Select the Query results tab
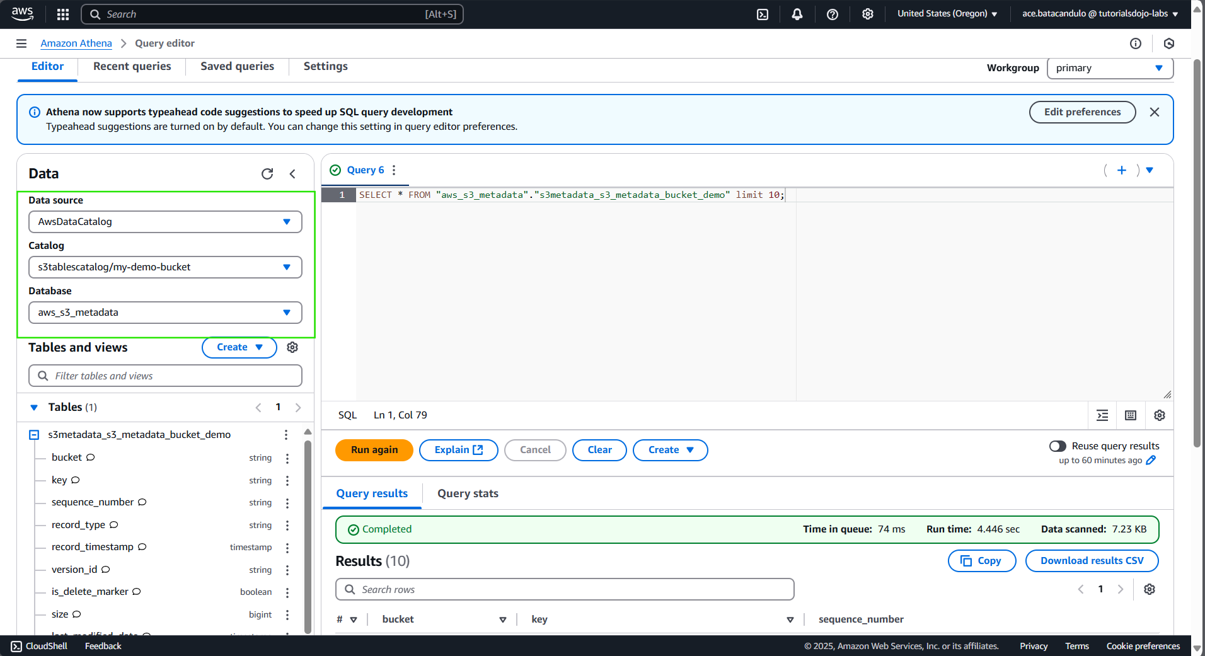 tap(372, 493)
